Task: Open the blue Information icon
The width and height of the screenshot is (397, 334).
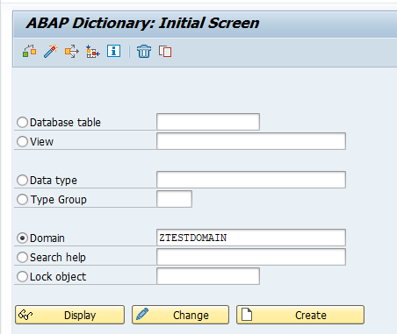Action: (113, 51)
